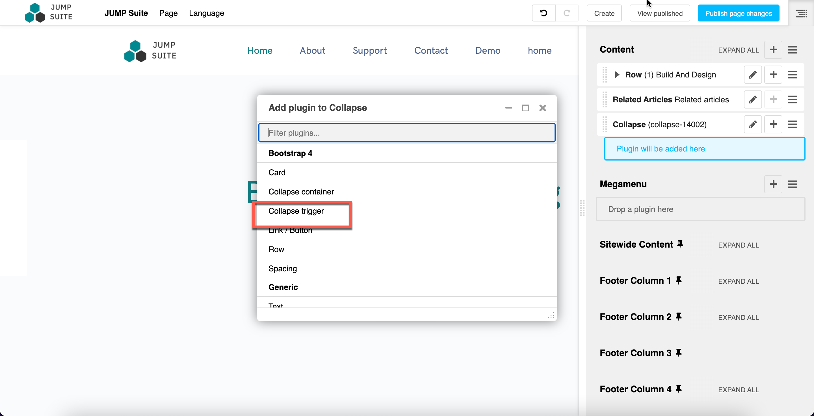Click the undo arrow icon
The height and width of the screenshot is (416, 814).
(543, 13)
